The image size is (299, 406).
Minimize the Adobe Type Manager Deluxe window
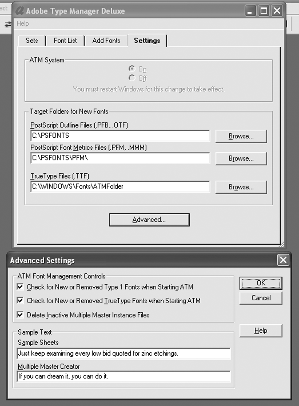250,11
